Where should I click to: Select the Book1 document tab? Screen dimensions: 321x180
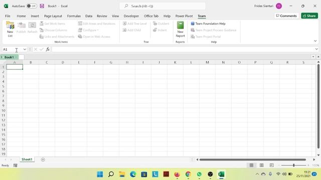click(x=9, y=57)
